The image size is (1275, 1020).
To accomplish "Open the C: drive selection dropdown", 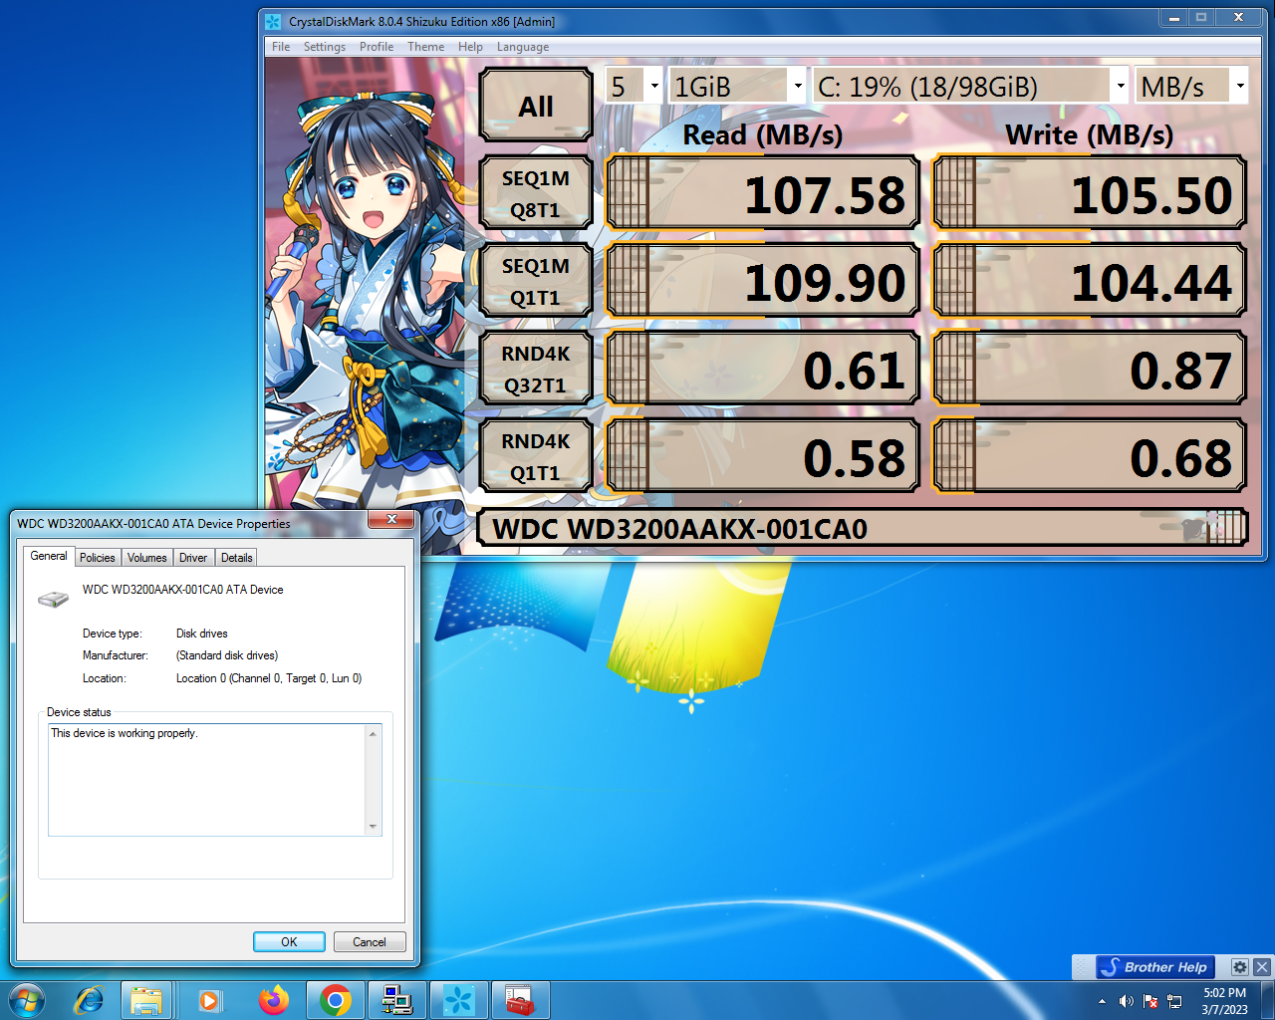I will (x=971, y=86).
